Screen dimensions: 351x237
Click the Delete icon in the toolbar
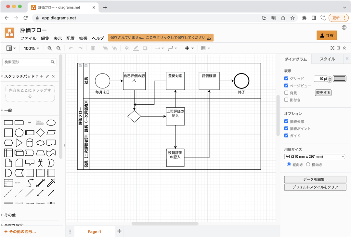point(93,48)
